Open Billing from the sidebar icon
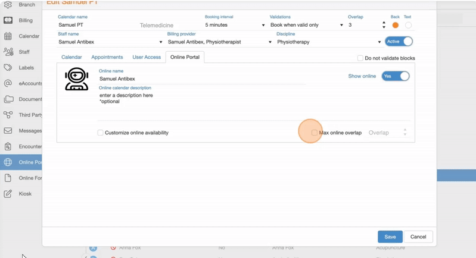476x258 pixels. point(8,20)
